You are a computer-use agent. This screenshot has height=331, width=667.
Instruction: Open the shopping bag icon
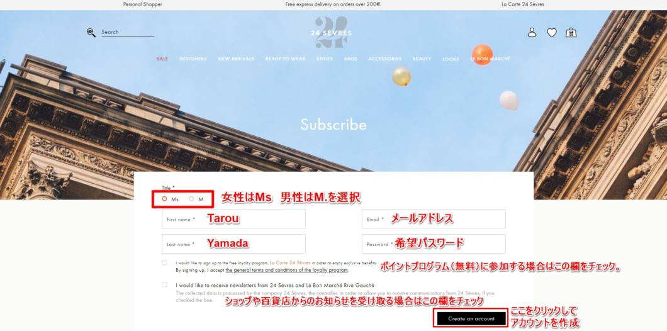pos(571,32)
